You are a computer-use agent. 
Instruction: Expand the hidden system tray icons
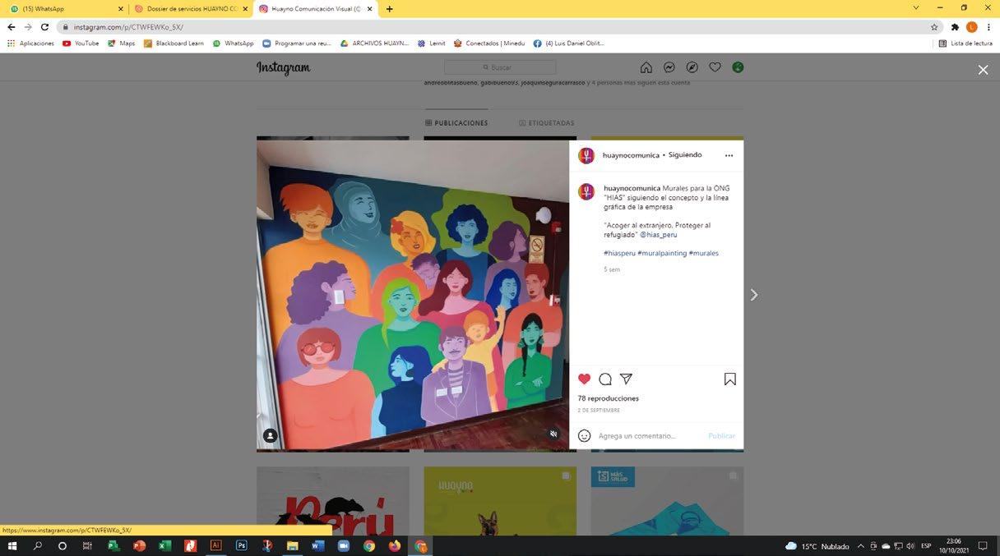[x=861, y=546]
